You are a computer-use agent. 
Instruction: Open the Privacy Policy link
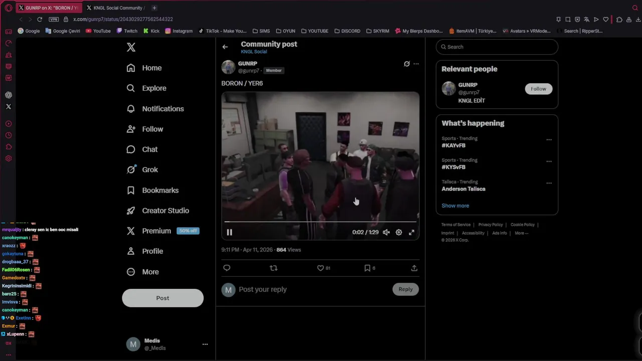pyautogui.click(x=491, y=225)
